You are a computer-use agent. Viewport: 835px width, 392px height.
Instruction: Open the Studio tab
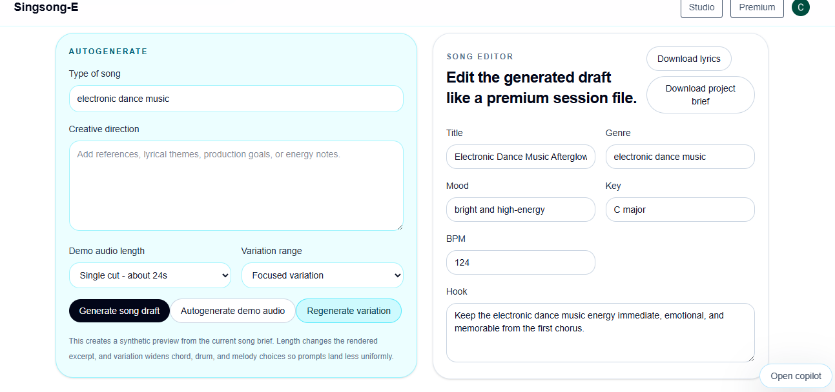pos(701,8)
